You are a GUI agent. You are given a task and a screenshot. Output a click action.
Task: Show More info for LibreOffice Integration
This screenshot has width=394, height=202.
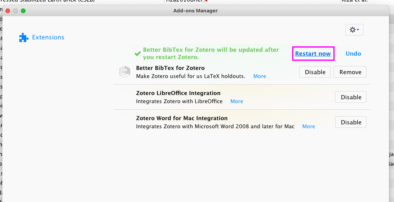coord(237,101)
